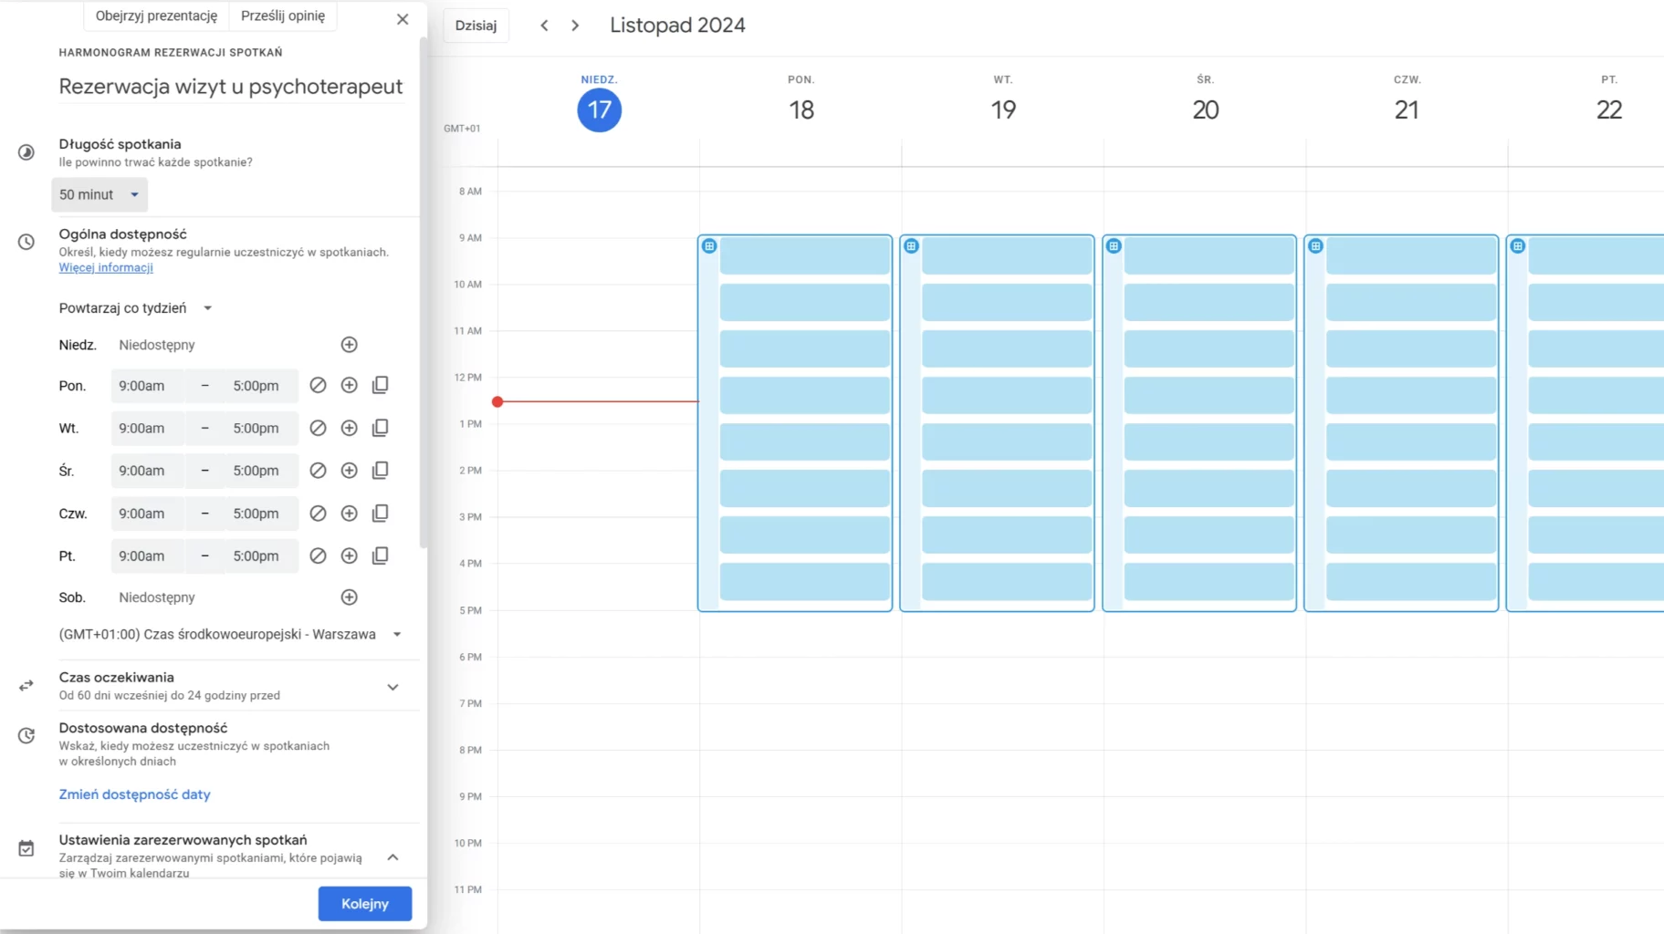Click booking grid icon on Tuesday 19
1664x934 pixels.
pos(911,246)
